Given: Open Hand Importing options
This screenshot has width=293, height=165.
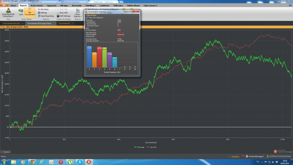Looking at the screenshot, I should 46,16.
